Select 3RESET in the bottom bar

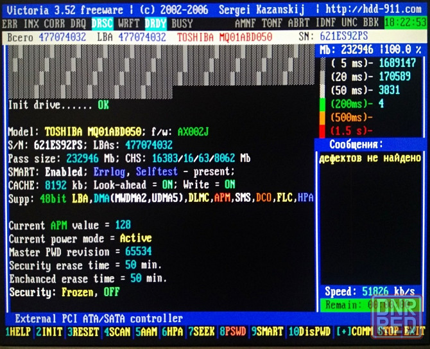pyautogui.click(x=83, y=332)
